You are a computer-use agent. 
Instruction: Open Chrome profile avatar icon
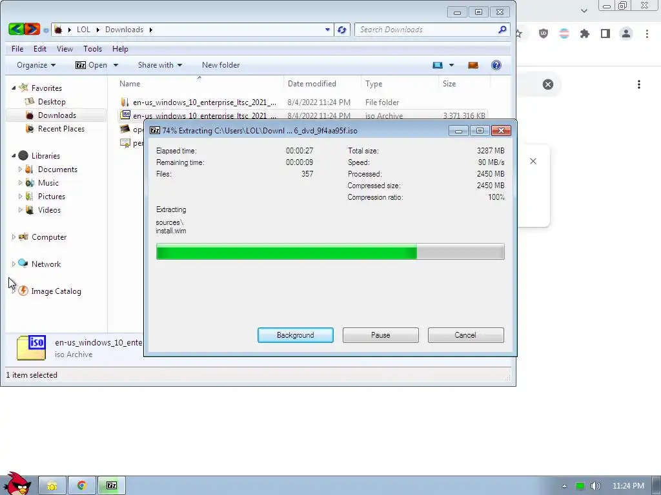626,34
